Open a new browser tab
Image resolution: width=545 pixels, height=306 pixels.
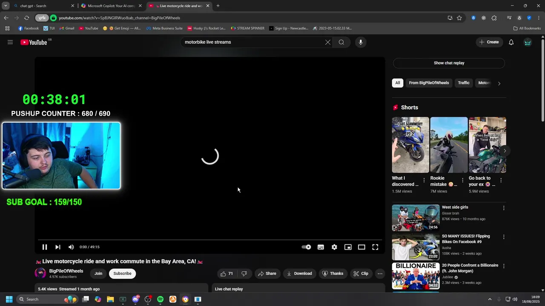tap(218, 6)
